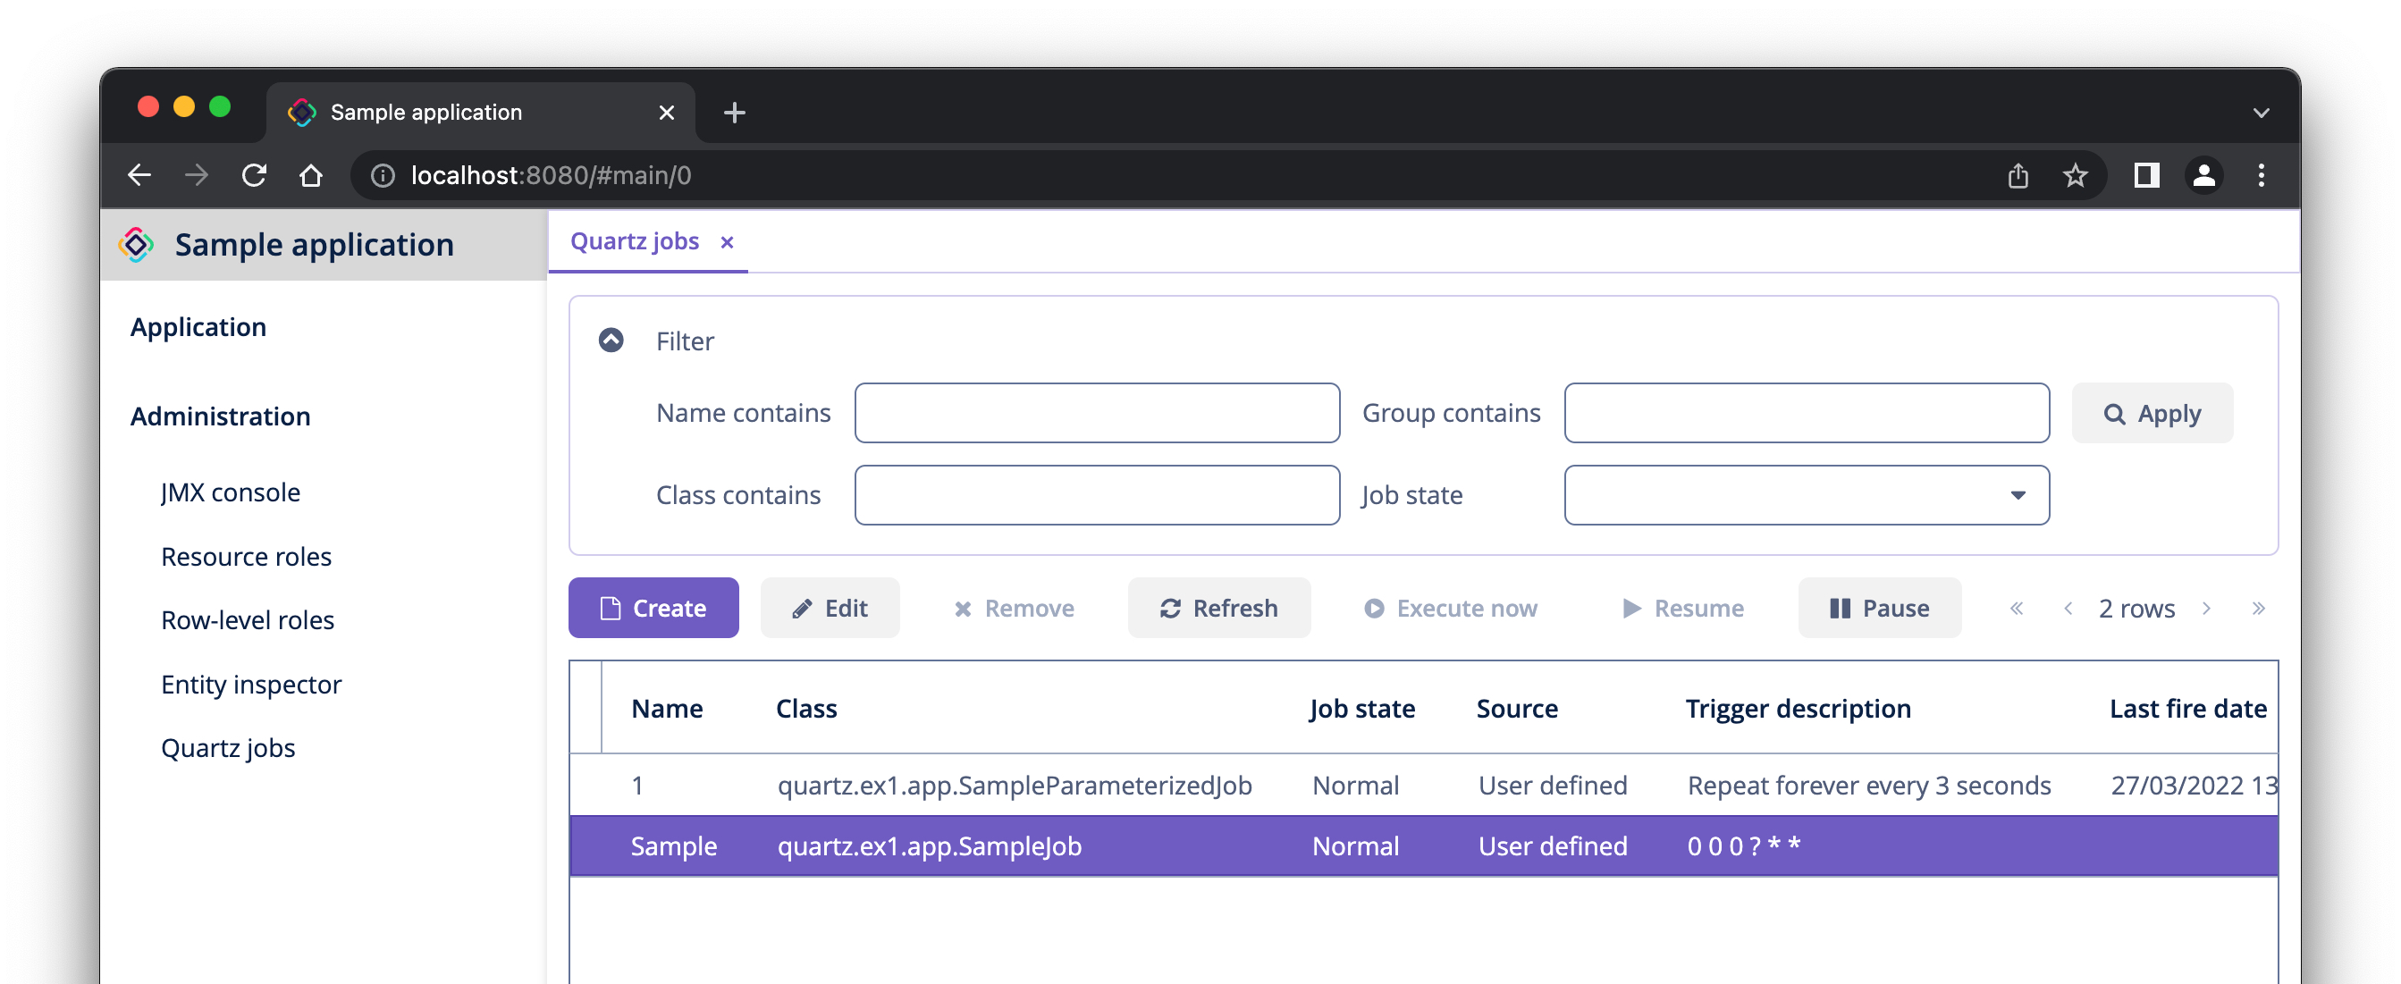Go back in browser history
This screenshot has width=2401, height=984.
point(139,175)
